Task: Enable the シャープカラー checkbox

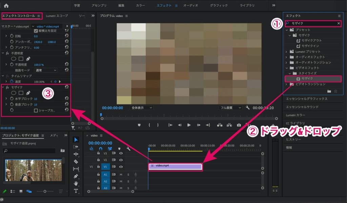Action: [36, 110]
